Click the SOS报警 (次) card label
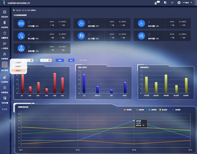The image size is (197, 154). click(33, 26)
